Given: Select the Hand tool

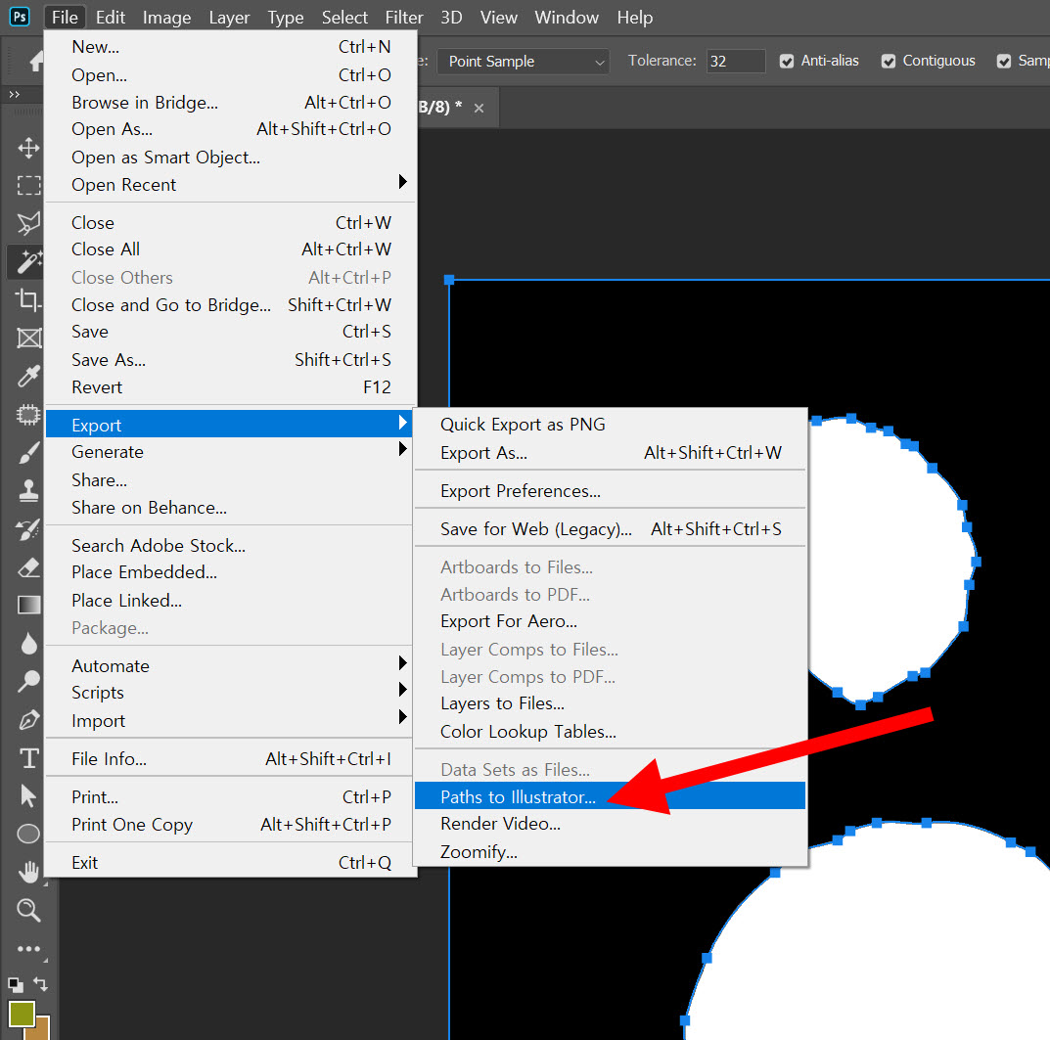Looking at the screenshot, I should pos(28,872).
